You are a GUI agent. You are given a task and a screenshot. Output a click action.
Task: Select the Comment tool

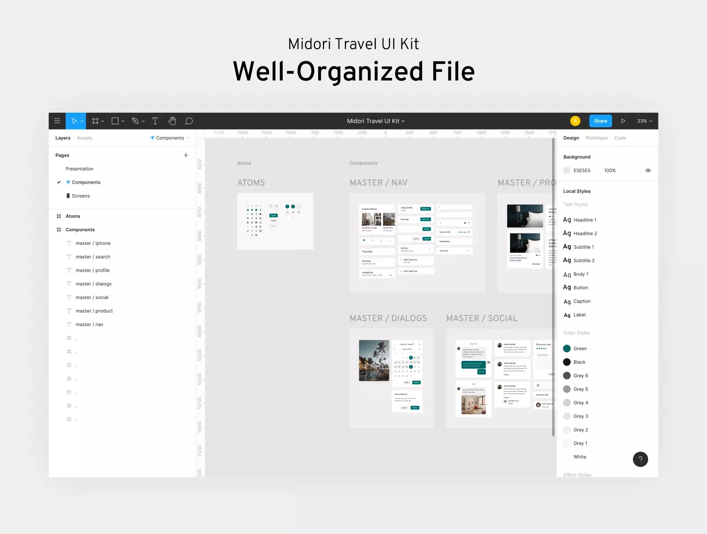pyautogui.click(x=189, y=121)
